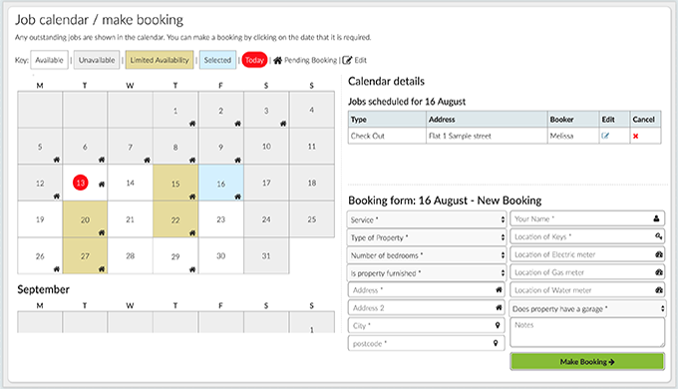Click the Pending Booking house icon in key
Image resolution: width=678 pixels, height=389 pixels.
tap(277, 60)
